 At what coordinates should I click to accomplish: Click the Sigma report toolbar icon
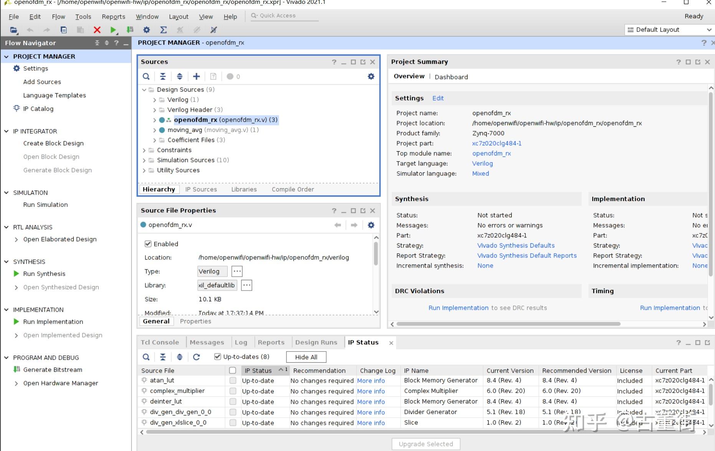163,30
